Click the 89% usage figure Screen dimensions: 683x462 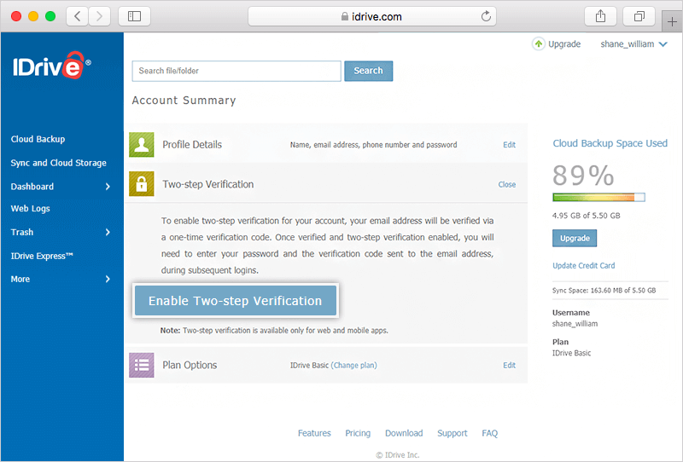[583, 176]
